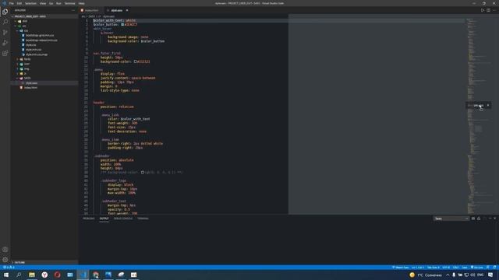Open the Help menu
The height and width of the screenshot is (280, 499).
81,3
